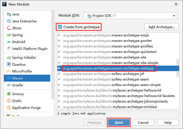This screenshot has height=129, width=183.
Task: Click the Java folder icon in sidebar
Action: 9,14
